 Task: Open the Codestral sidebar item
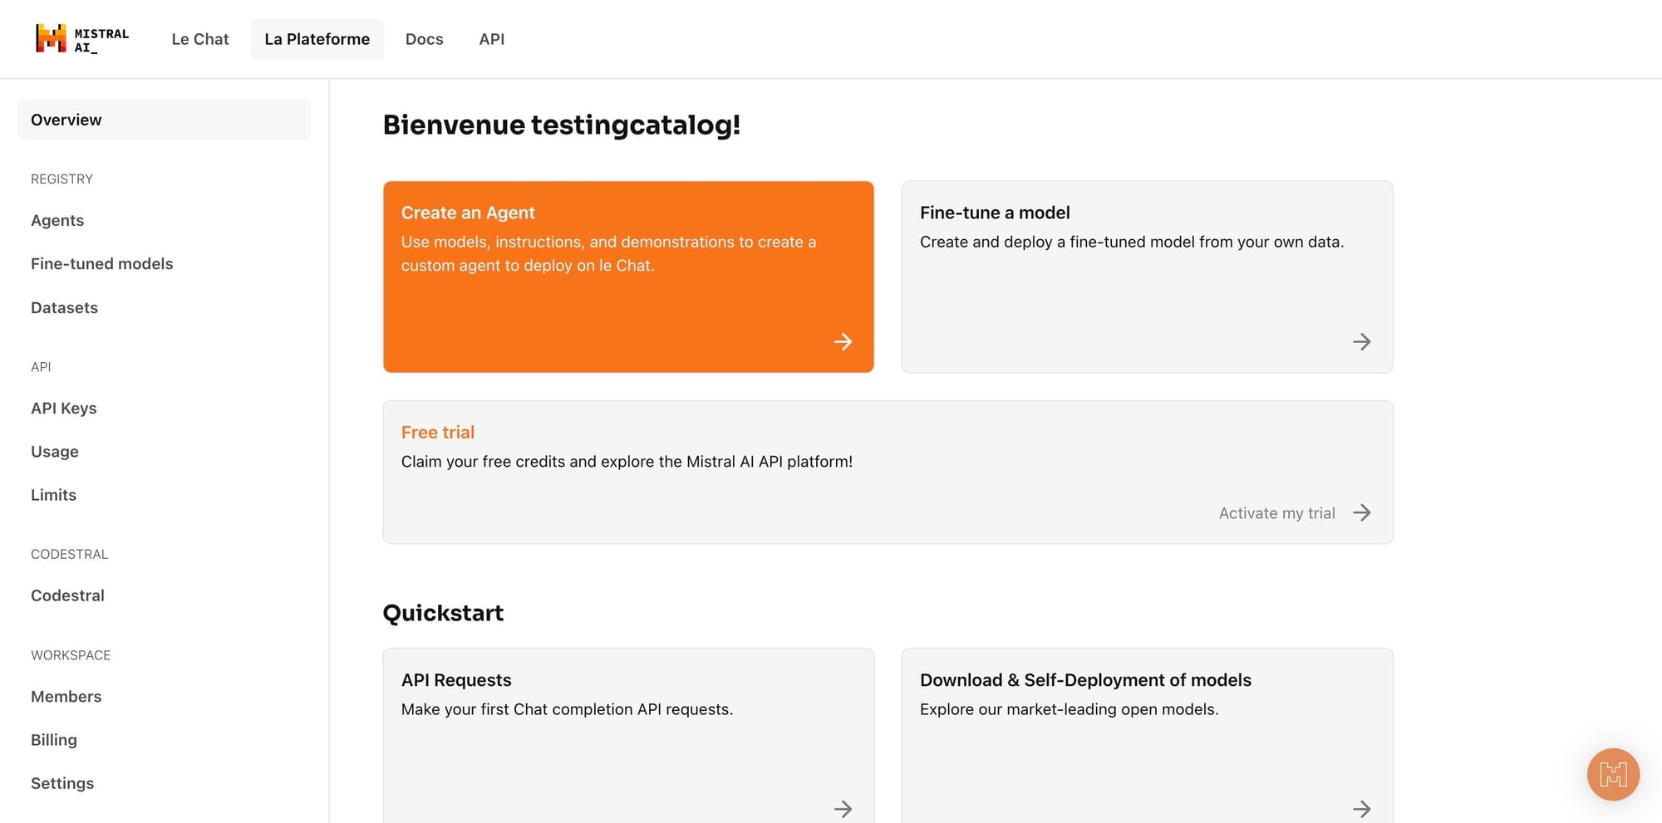coord(67,595)
